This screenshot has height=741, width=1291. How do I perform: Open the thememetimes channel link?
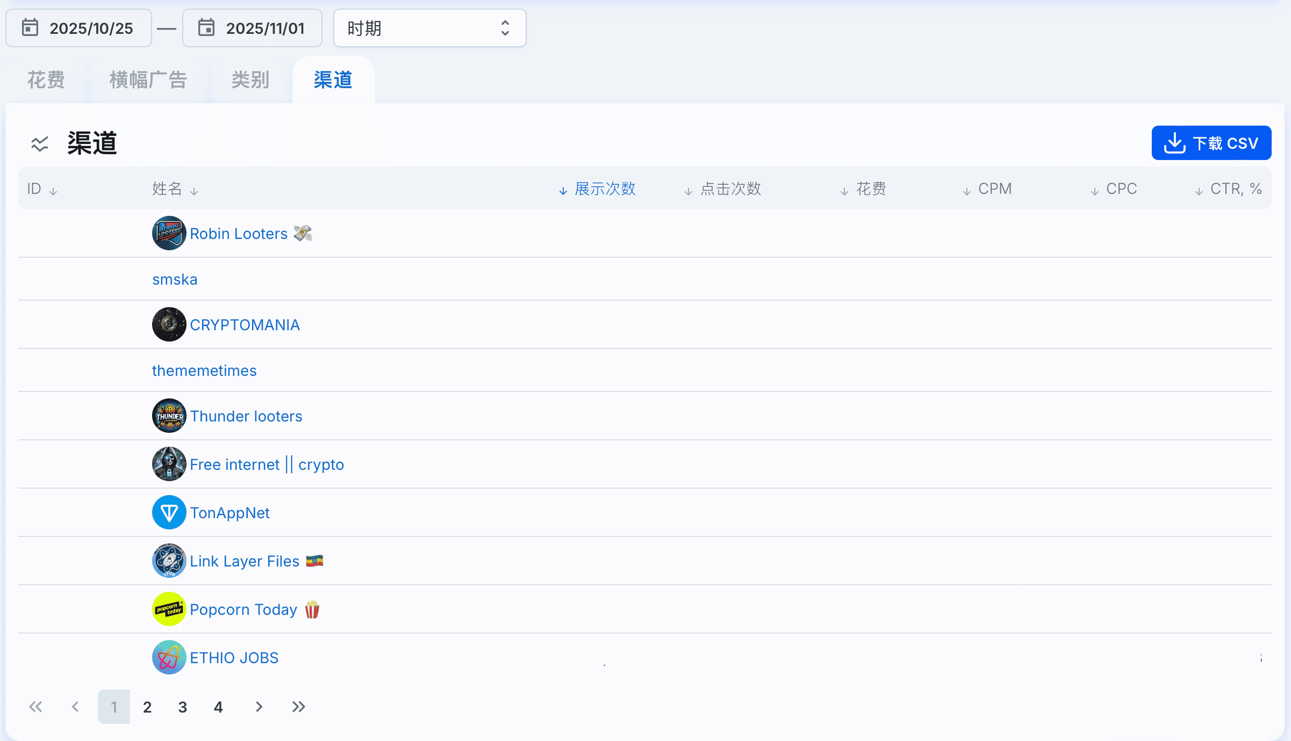tap(204, 370)
